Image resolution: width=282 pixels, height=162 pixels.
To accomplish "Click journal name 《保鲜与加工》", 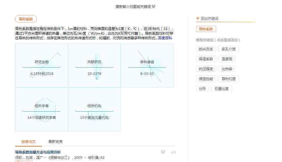I will (59, 158).
